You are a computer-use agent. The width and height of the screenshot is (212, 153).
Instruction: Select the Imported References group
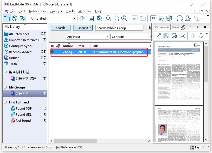(25, 40)
